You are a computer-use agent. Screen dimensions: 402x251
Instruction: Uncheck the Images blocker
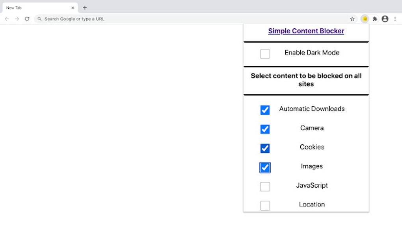[x=264, y=167]
